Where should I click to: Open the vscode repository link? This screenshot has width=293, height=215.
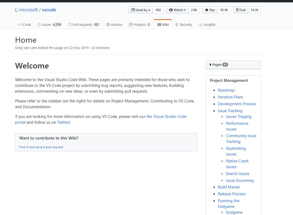point(49,10)
